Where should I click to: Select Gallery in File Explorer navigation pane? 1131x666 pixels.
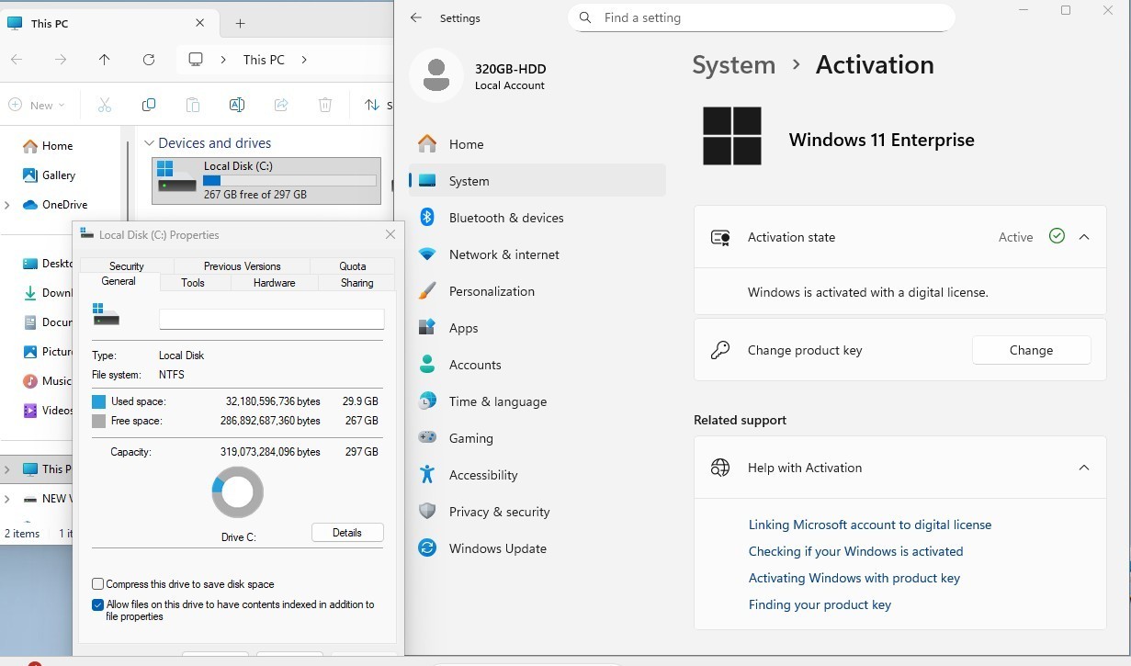click(59, 175)
